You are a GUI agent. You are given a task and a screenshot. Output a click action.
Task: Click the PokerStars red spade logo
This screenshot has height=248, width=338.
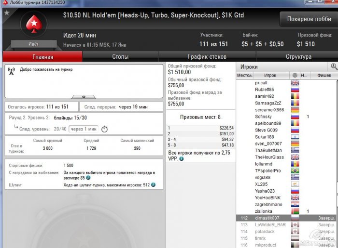34,24
